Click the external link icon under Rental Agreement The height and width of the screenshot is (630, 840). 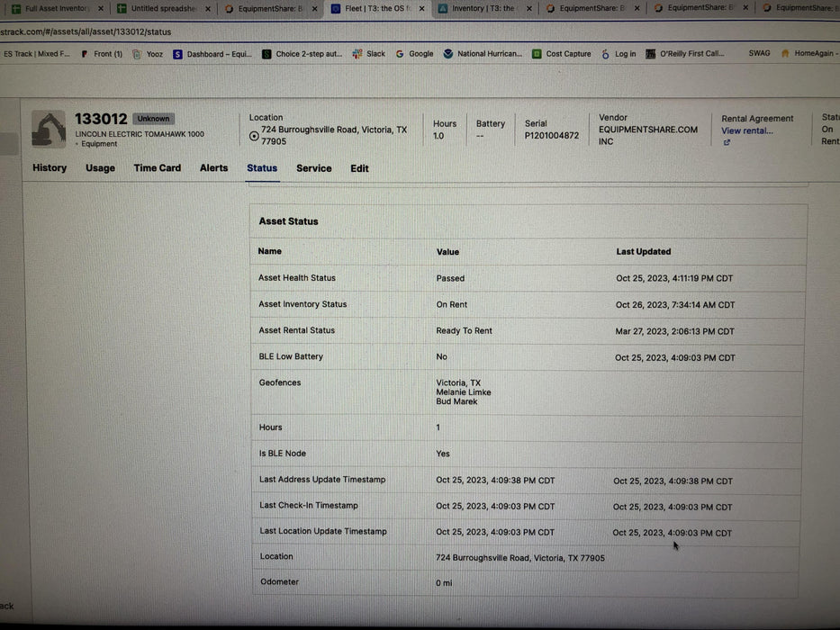tap(727, 142)
